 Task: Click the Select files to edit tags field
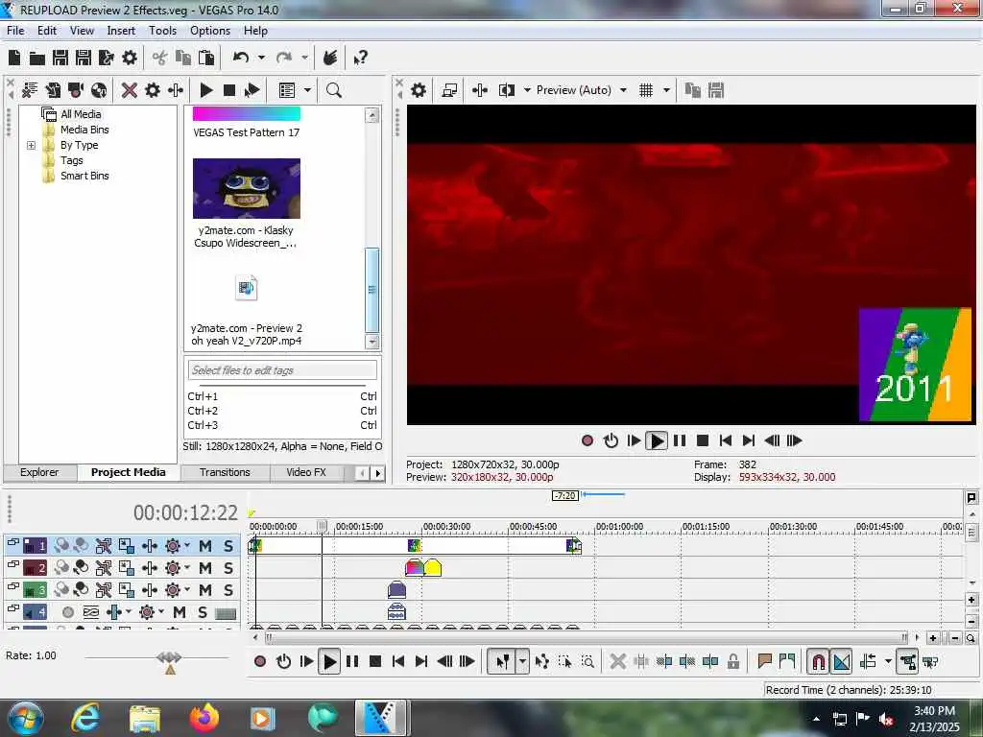282,370
